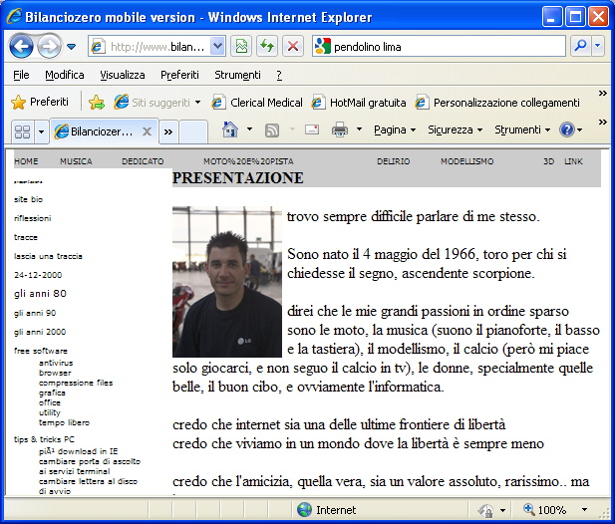The image size is (615, 524).
Task: Click the Back navigation arrow
Action: [x=21, y=47]
